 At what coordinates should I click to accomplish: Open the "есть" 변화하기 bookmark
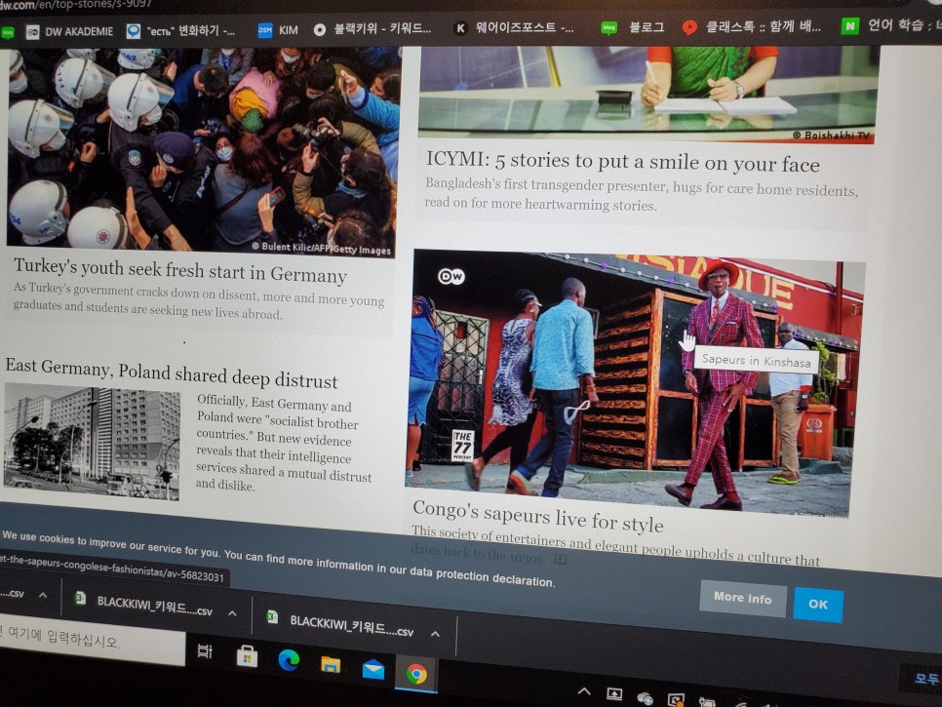[180, 30]
